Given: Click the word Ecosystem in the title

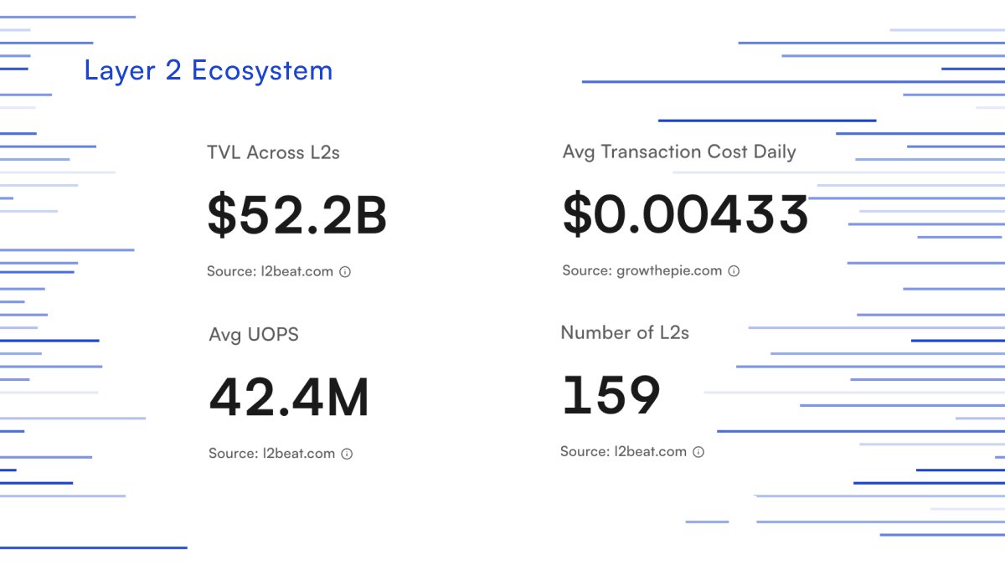Looking at the screenshot, I should pos(261,71).
